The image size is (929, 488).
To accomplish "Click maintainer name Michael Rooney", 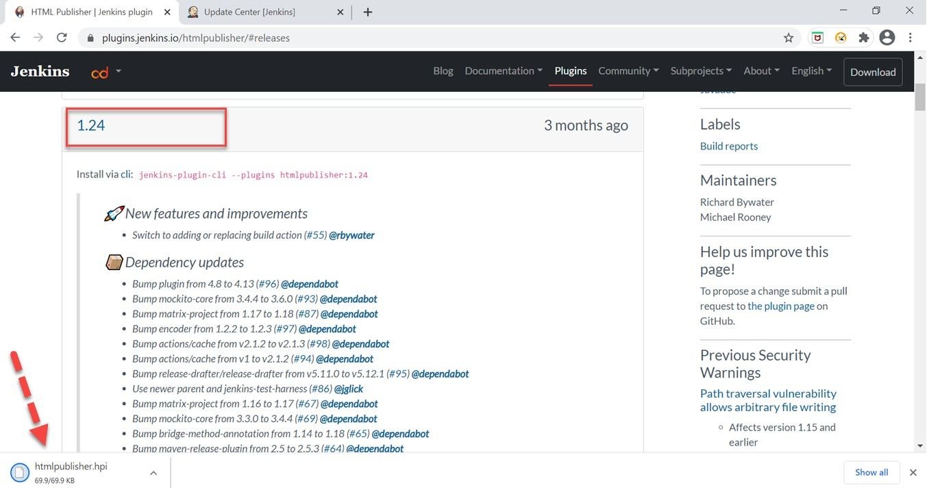I will [x=736, y=217].
